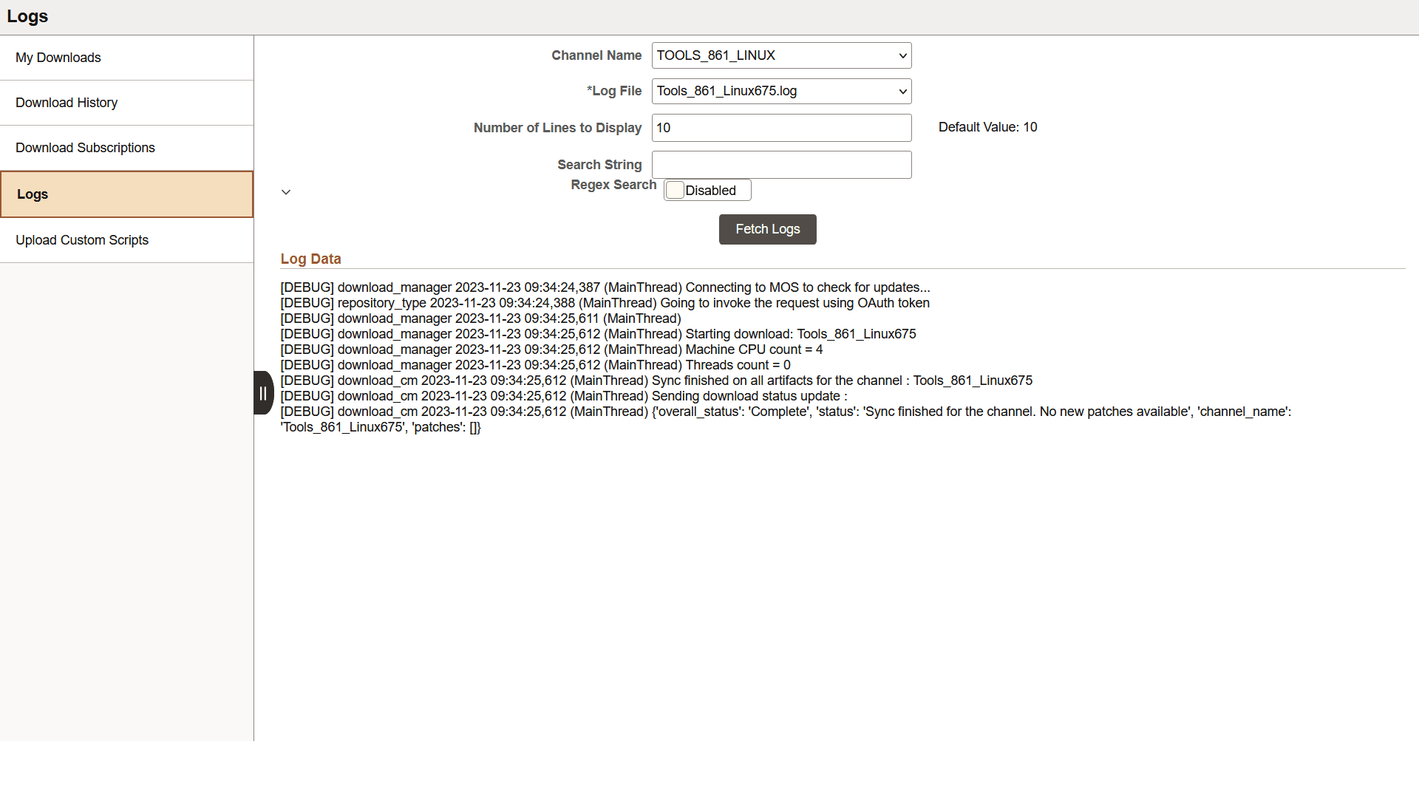Click the Fetch Logs button
1419x798 pixels.
767,229
